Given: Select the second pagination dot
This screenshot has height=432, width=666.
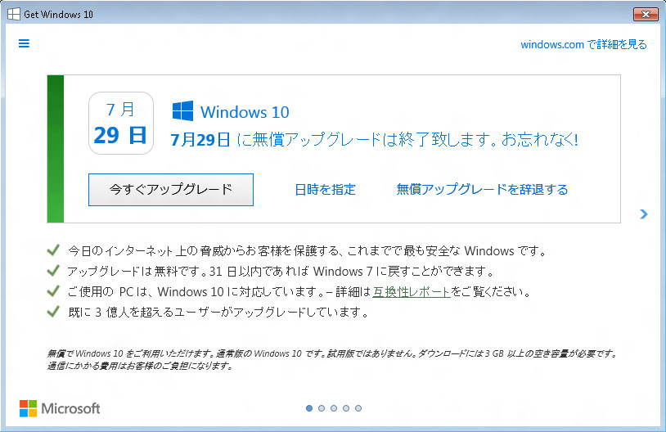Looking at the screenshot, I should point(322,407).
